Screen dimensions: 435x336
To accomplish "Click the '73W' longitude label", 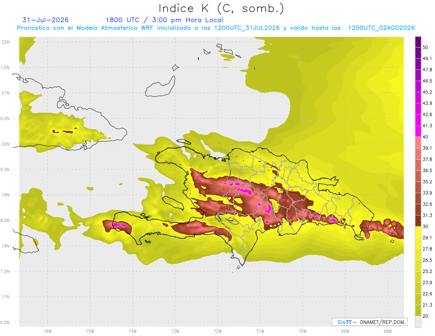I will 175,331.
